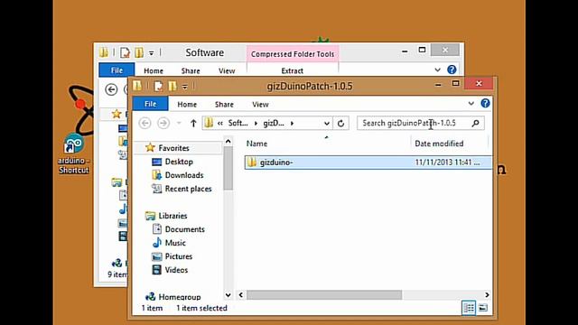The width and height of the screenshot is (578, 325).
Task: Select Recent places in navigation pane
Action: (188, 189)
